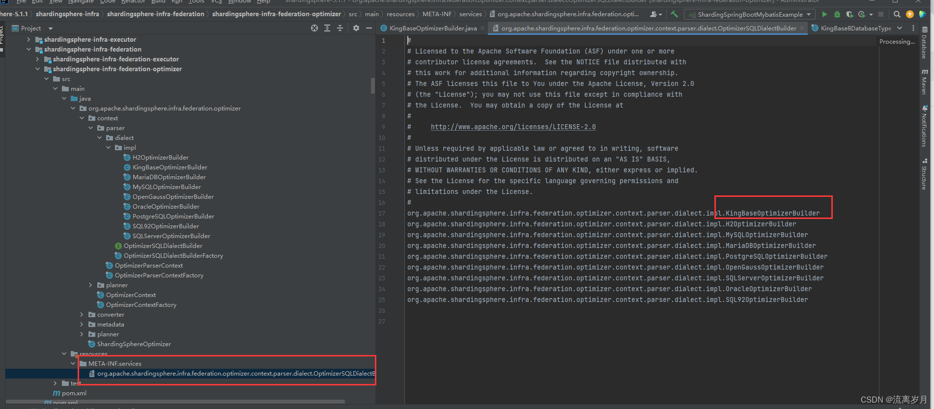Collapse shardingsphere-infra-federation module
The width and height of the screenshot is (934, 409).
pos(28,49)
